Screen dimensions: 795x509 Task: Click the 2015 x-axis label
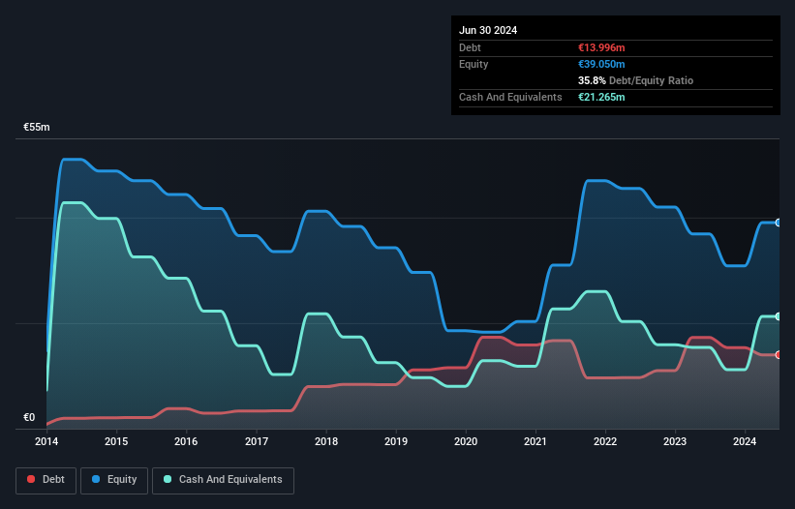[116, 441]
